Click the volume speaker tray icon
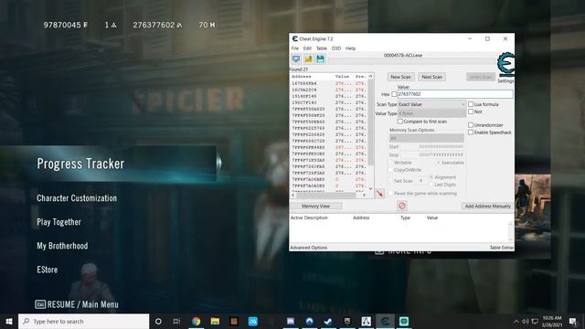Image resolution: width=585 pixels, height=329 pixels. click(526, 321)
